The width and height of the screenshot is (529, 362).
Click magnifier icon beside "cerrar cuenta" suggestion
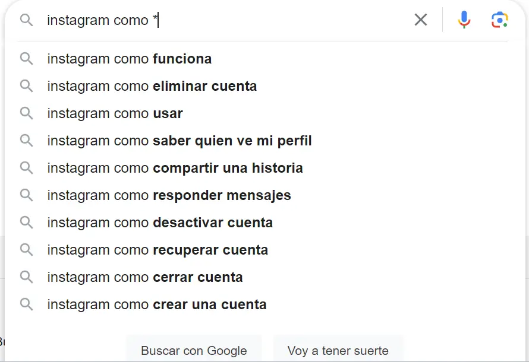(x=26, y=277)
